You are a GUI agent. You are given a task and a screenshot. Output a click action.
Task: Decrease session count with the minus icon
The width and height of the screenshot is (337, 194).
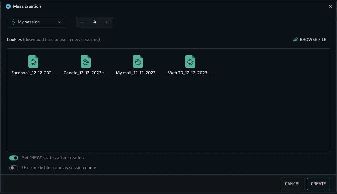[x=82, y=22]
